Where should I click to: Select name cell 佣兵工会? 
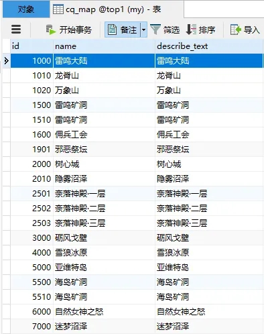pyautogui.click(x=104, y=135)
